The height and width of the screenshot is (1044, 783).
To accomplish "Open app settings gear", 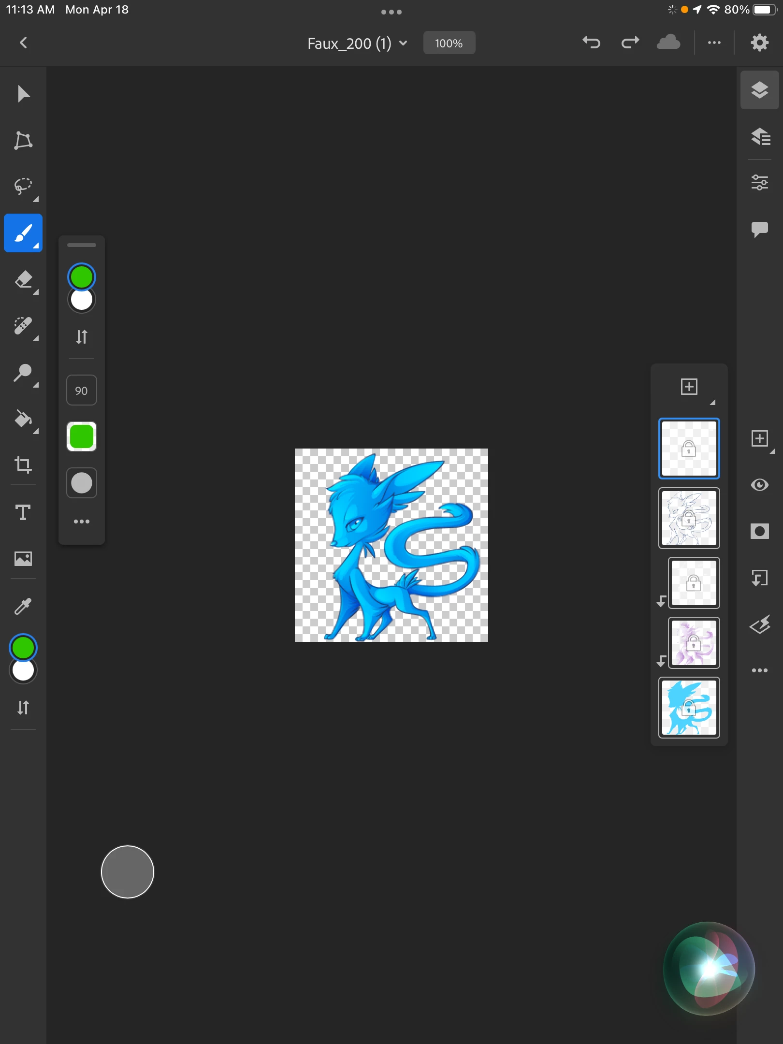I will coord(760,43).
